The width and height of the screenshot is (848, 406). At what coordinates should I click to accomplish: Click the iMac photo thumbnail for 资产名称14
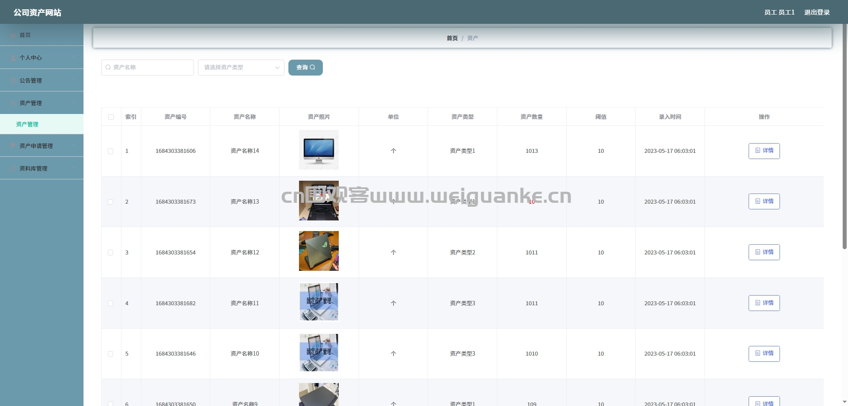point(319,150)
